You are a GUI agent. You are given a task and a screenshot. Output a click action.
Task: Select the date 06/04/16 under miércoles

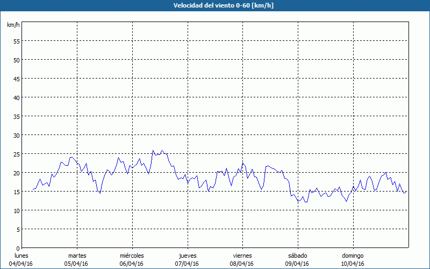click(132, 264)
